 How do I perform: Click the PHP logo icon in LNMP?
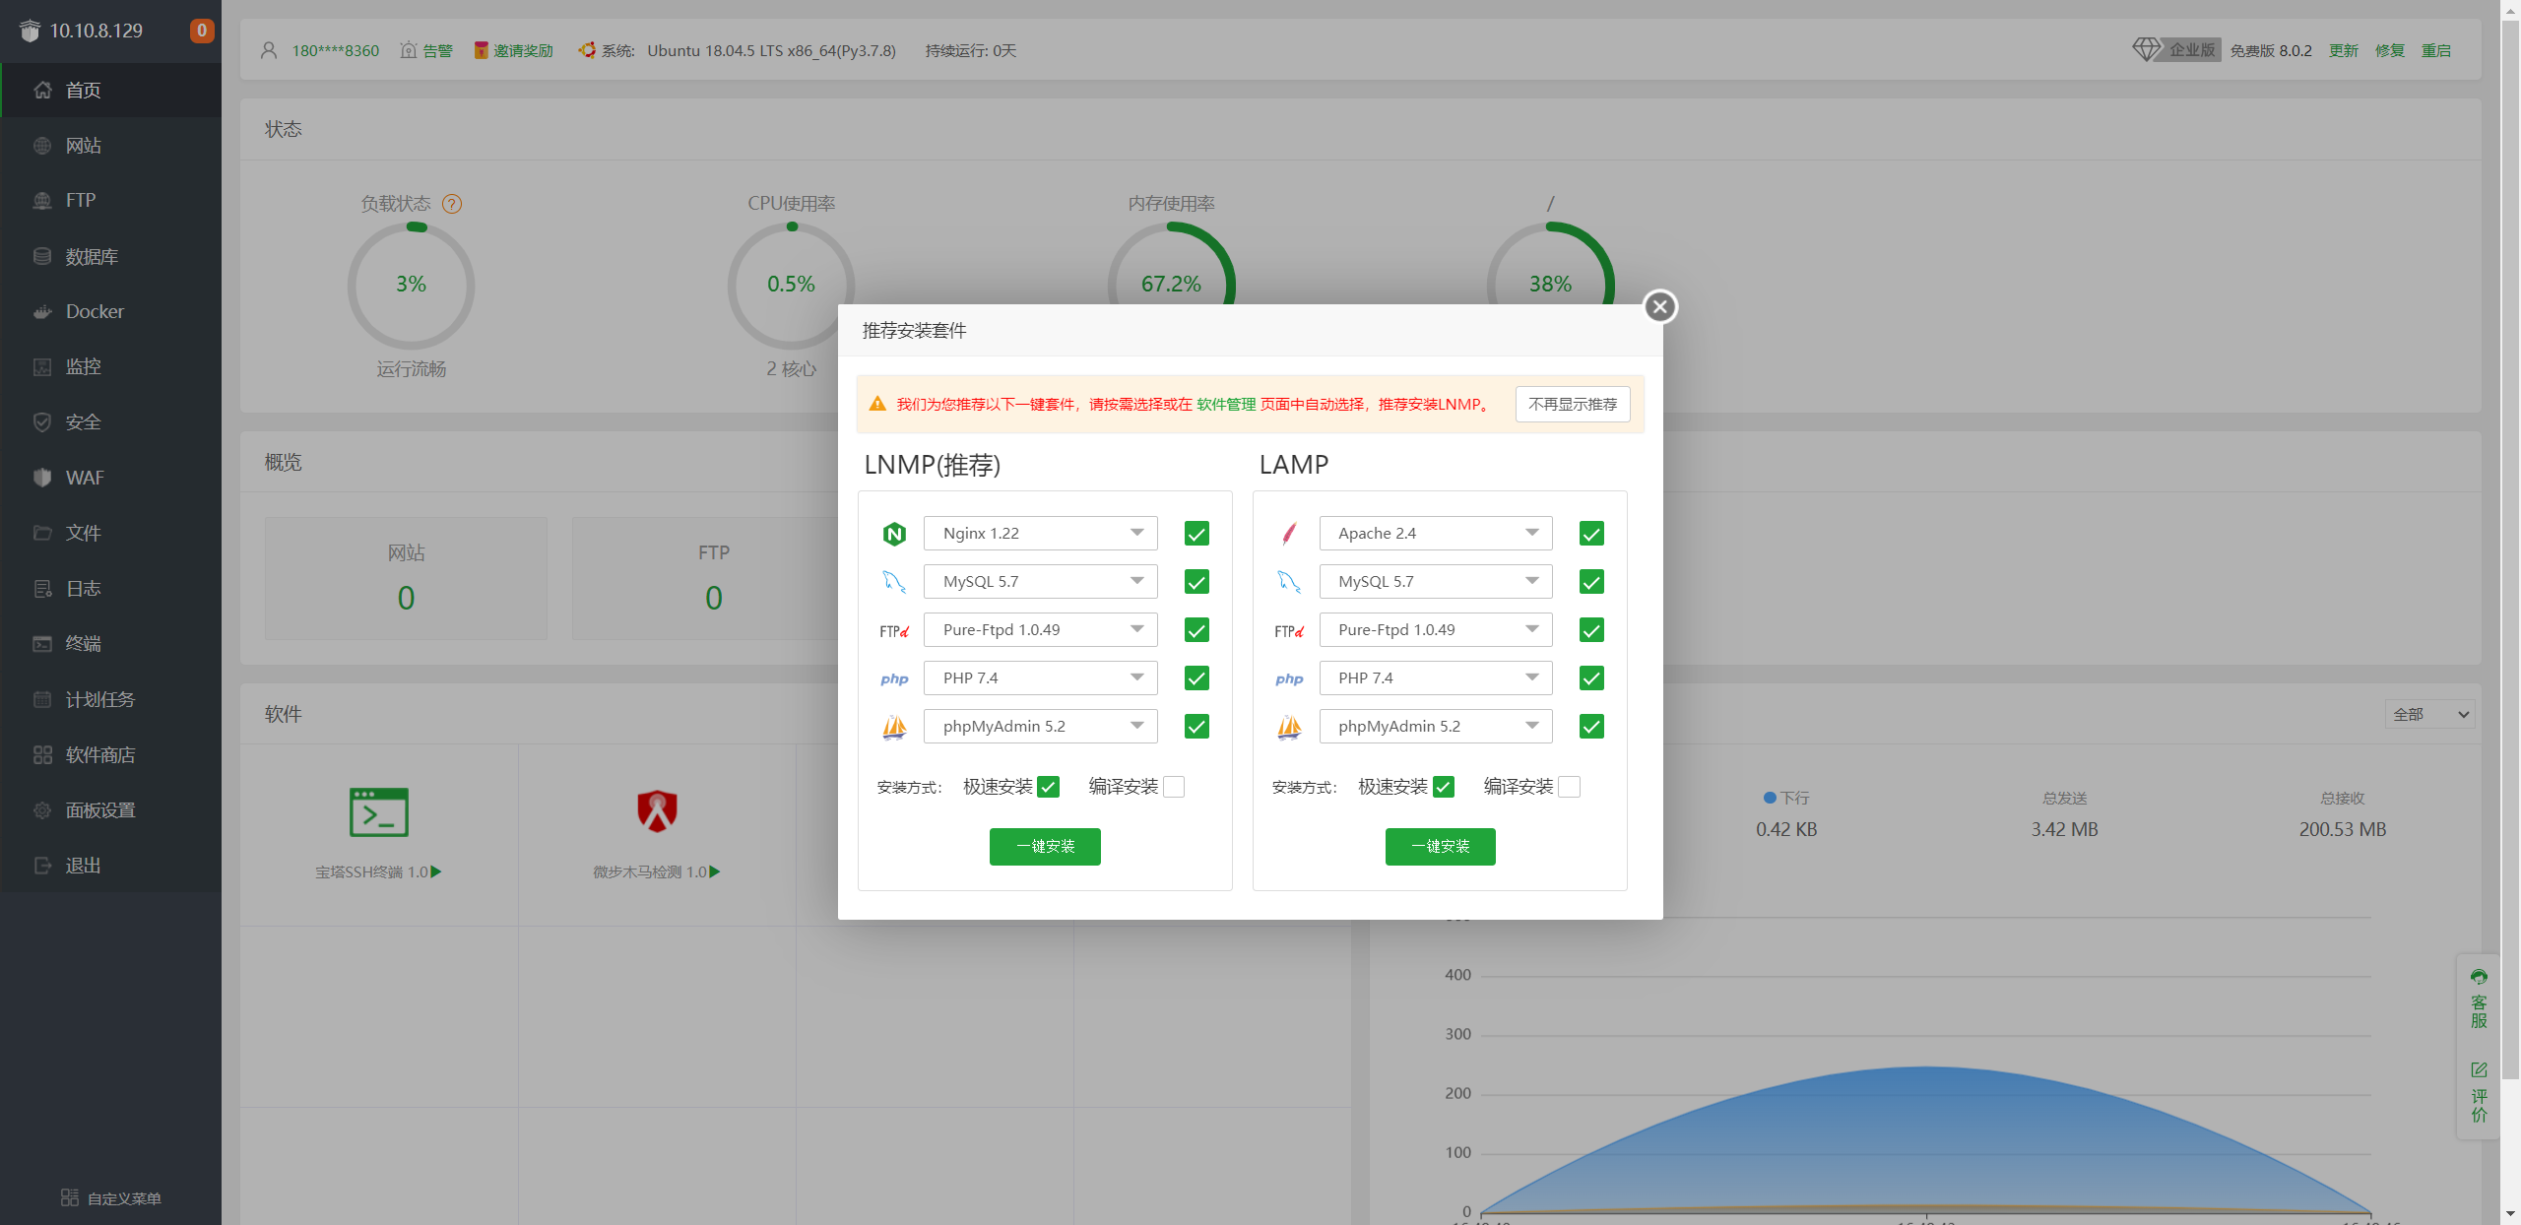pyautogui.click(x=894, y=679)
